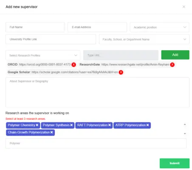Open the Faculty, School, or Department dropdown
This screenshot has width=192, height=170.
point(144,39)
